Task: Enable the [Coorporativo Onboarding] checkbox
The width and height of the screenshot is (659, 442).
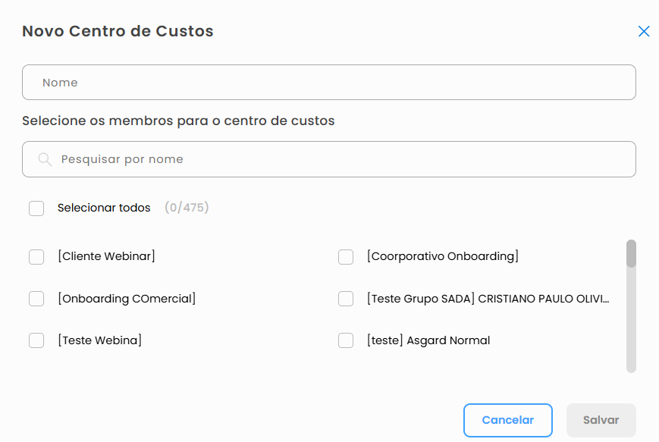Action: (x=346, y=257)
